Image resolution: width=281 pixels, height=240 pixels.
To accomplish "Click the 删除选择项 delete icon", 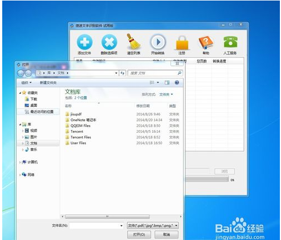I will 109,42.
